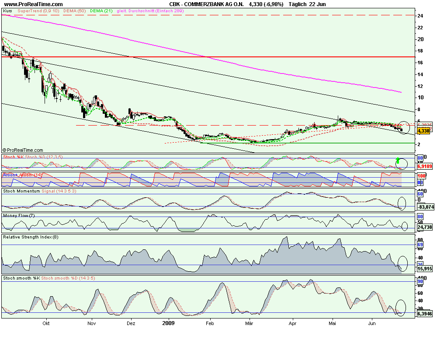
Task: Click the 10 price axis label
Action: click(420, 98)
